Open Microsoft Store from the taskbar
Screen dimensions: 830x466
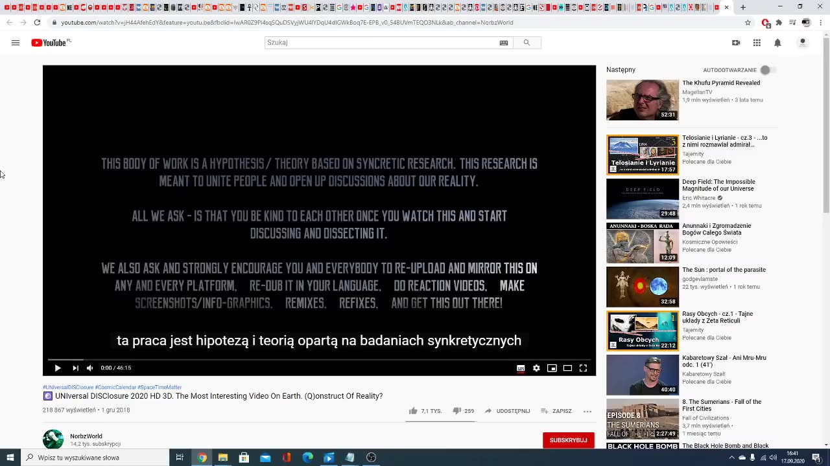tap(244, 458)
